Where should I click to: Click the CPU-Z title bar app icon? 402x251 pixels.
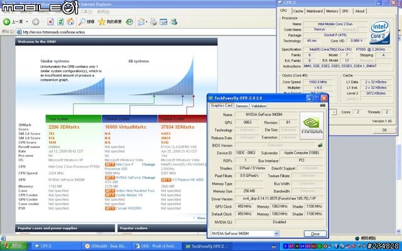(280, 3)
